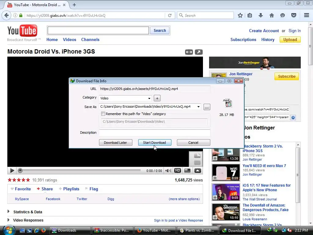Open a new browser tab
The image size is (313, 235).
pyautogui.click(x=74, y=5)
